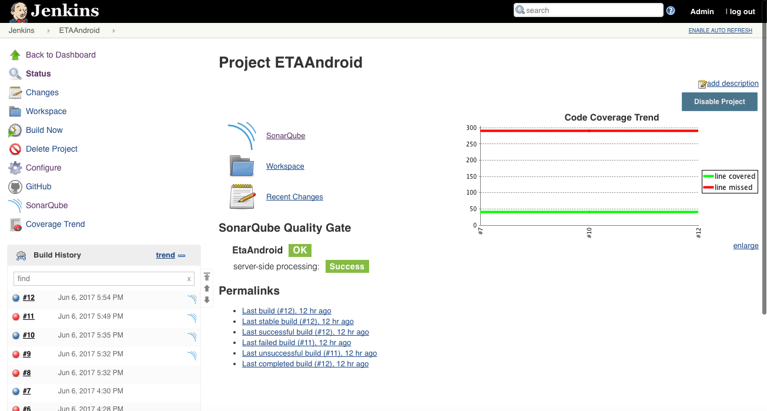Click the Workspace folder icon in sidebar
Image resolution: width=767 pixels, height=411 pixels.
[15, 111]
